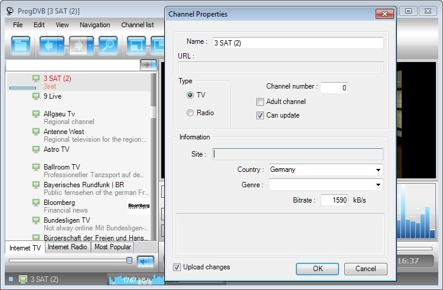Open the forward arrow's dropdown

[90, 45]
